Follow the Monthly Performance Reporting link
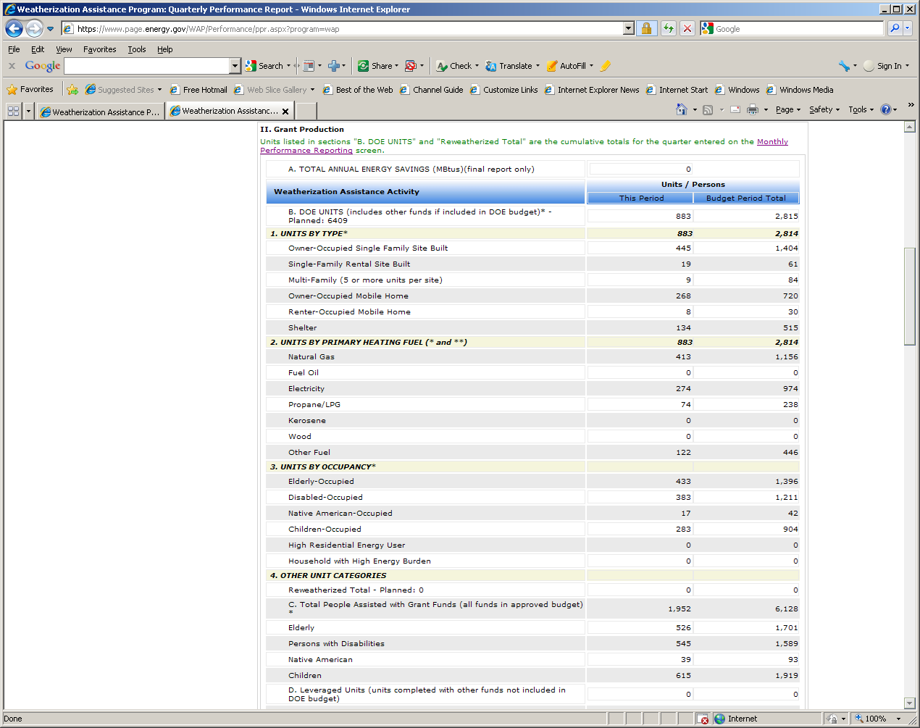This screenshot has width=920, height=728. (772, 142)
